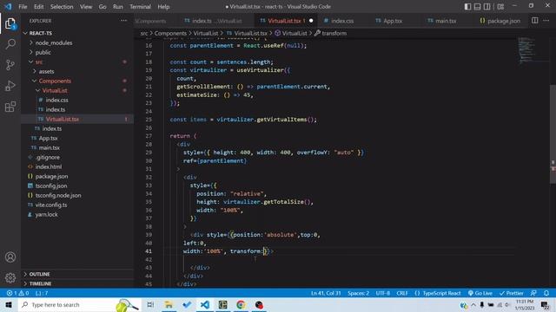This screenshot has width=556, height=312.
Task: Split the editor to the right
Action: (535, 21)
